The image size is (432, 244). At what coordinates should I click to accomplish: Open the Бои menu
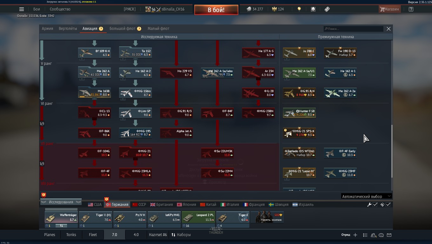tap(37, 9)
